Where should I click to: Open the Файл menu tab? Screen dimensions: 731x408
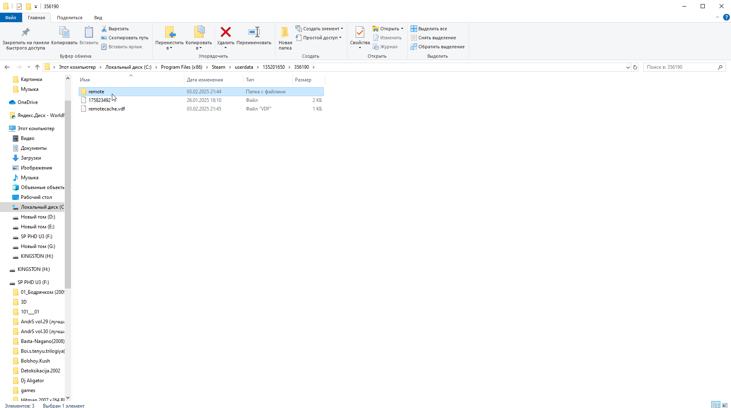[x=11, y=18]
